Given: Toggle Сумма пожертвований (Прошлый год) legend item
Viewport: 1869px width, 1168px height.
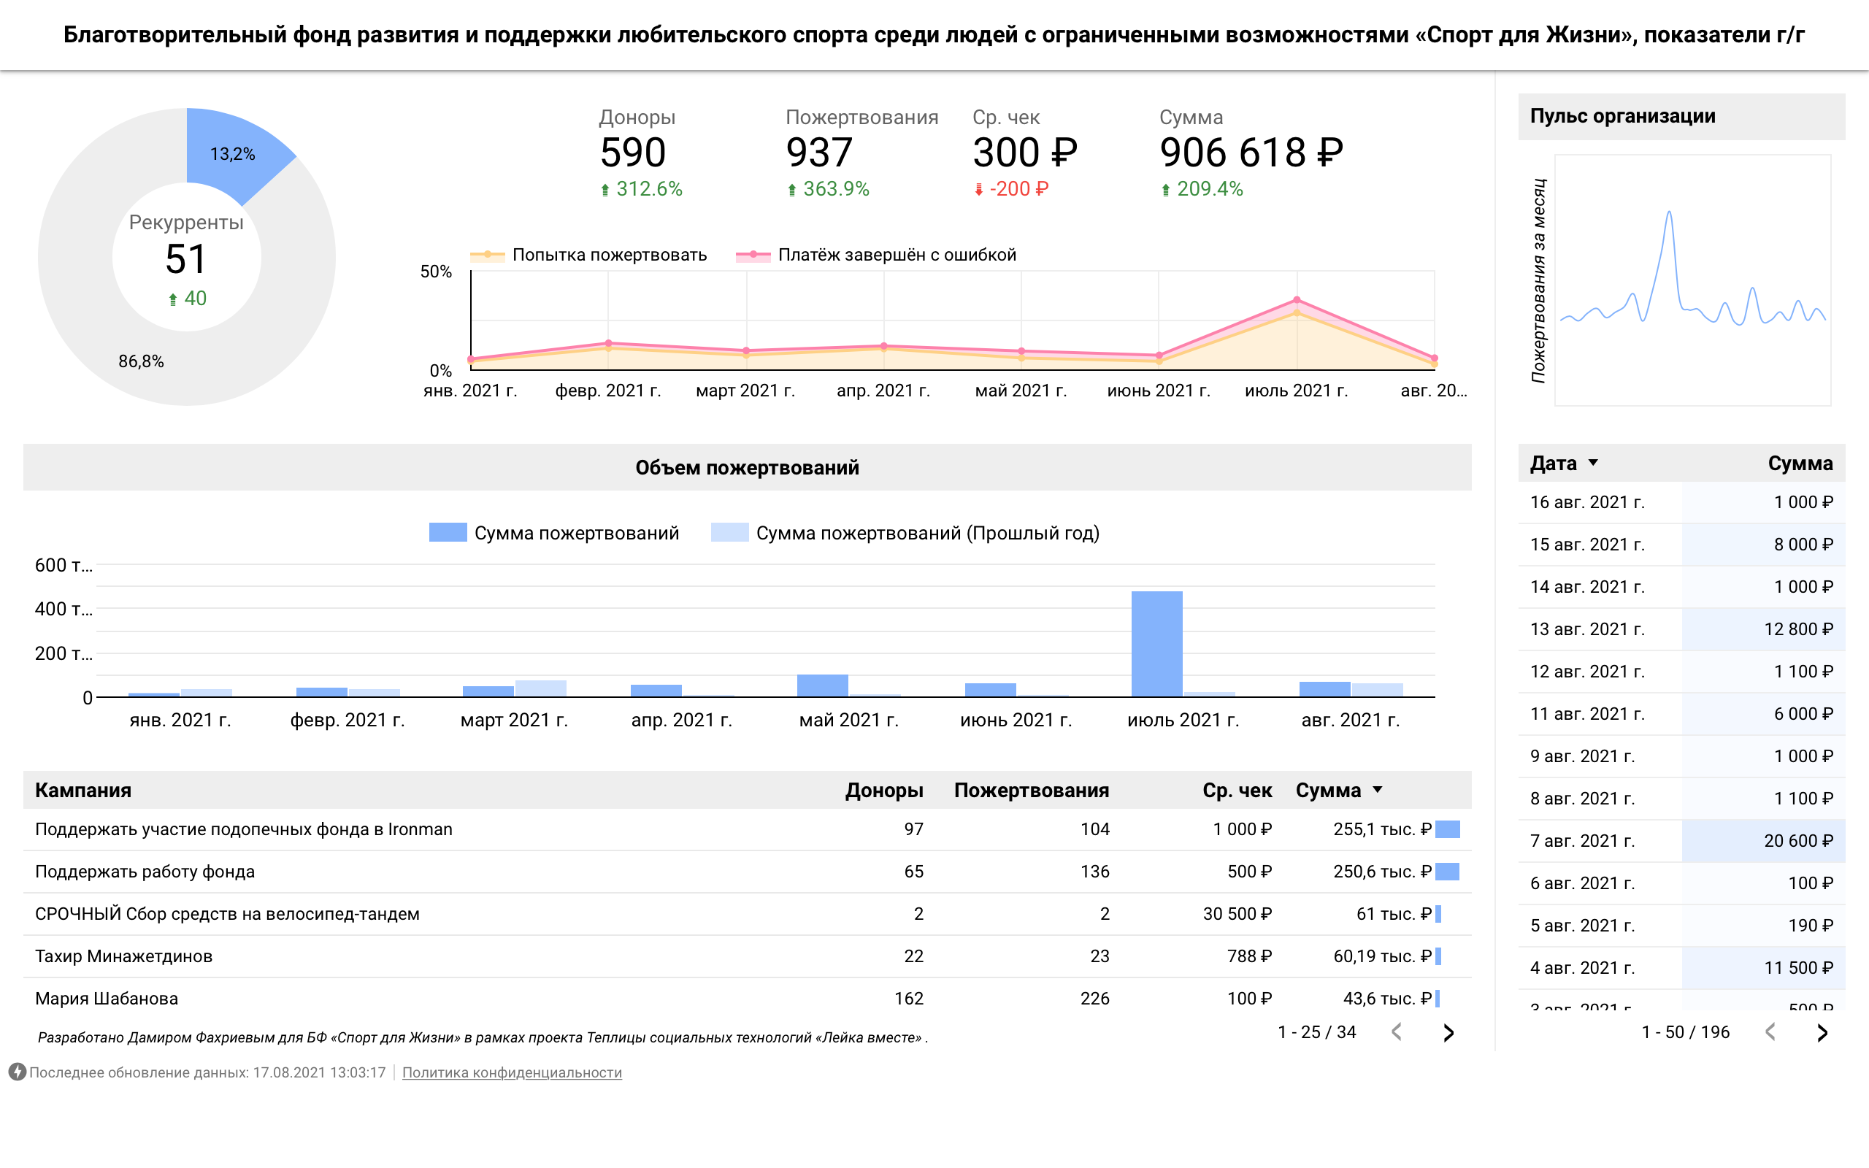Looking at the screenshot, I should click(x=926, y=533).
